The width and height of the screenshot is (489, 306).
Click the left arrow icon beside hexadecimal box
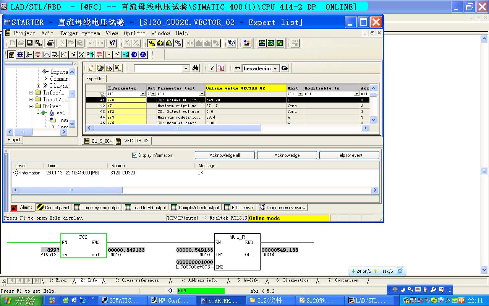pos(237,68)
